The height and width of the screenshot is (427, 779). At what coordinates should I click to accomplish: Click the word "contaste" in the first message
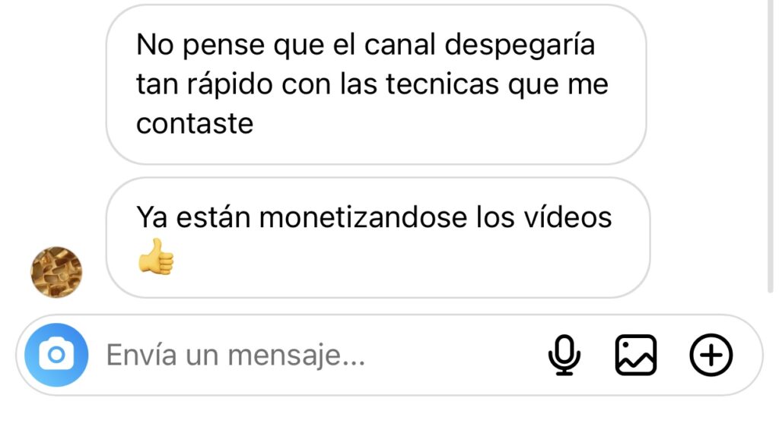click(x=195, y=124)
